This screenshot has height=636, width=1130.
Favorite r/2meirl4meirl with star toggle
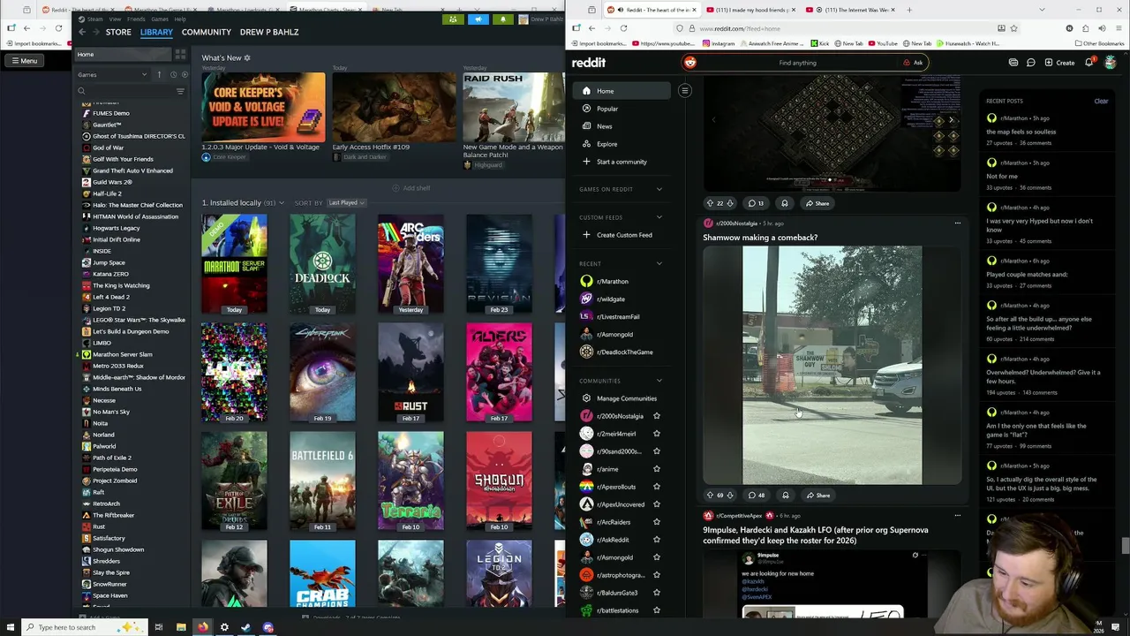pos(656,434)
